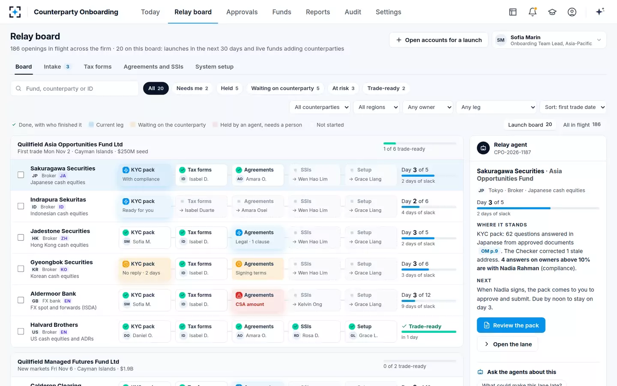This screenshot has height=386, width=617.
Task: Filter by At risk 3
Action: click(x=344, y=88)
